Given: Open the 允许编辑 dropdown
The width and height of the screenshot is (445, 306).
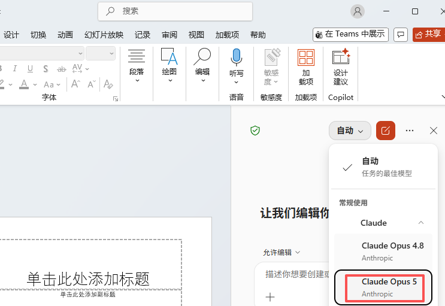Looking at the screenshot, I should [x=281, y=252].
